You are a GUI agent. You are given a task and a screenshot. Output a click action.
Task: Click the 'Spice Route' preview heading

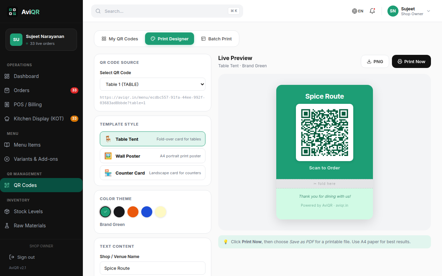point(325,96)
